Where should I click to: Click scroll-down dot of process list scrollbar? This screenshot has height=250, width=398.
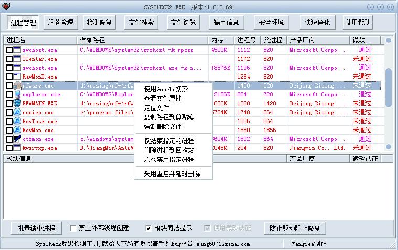click(x=389, y=146)
